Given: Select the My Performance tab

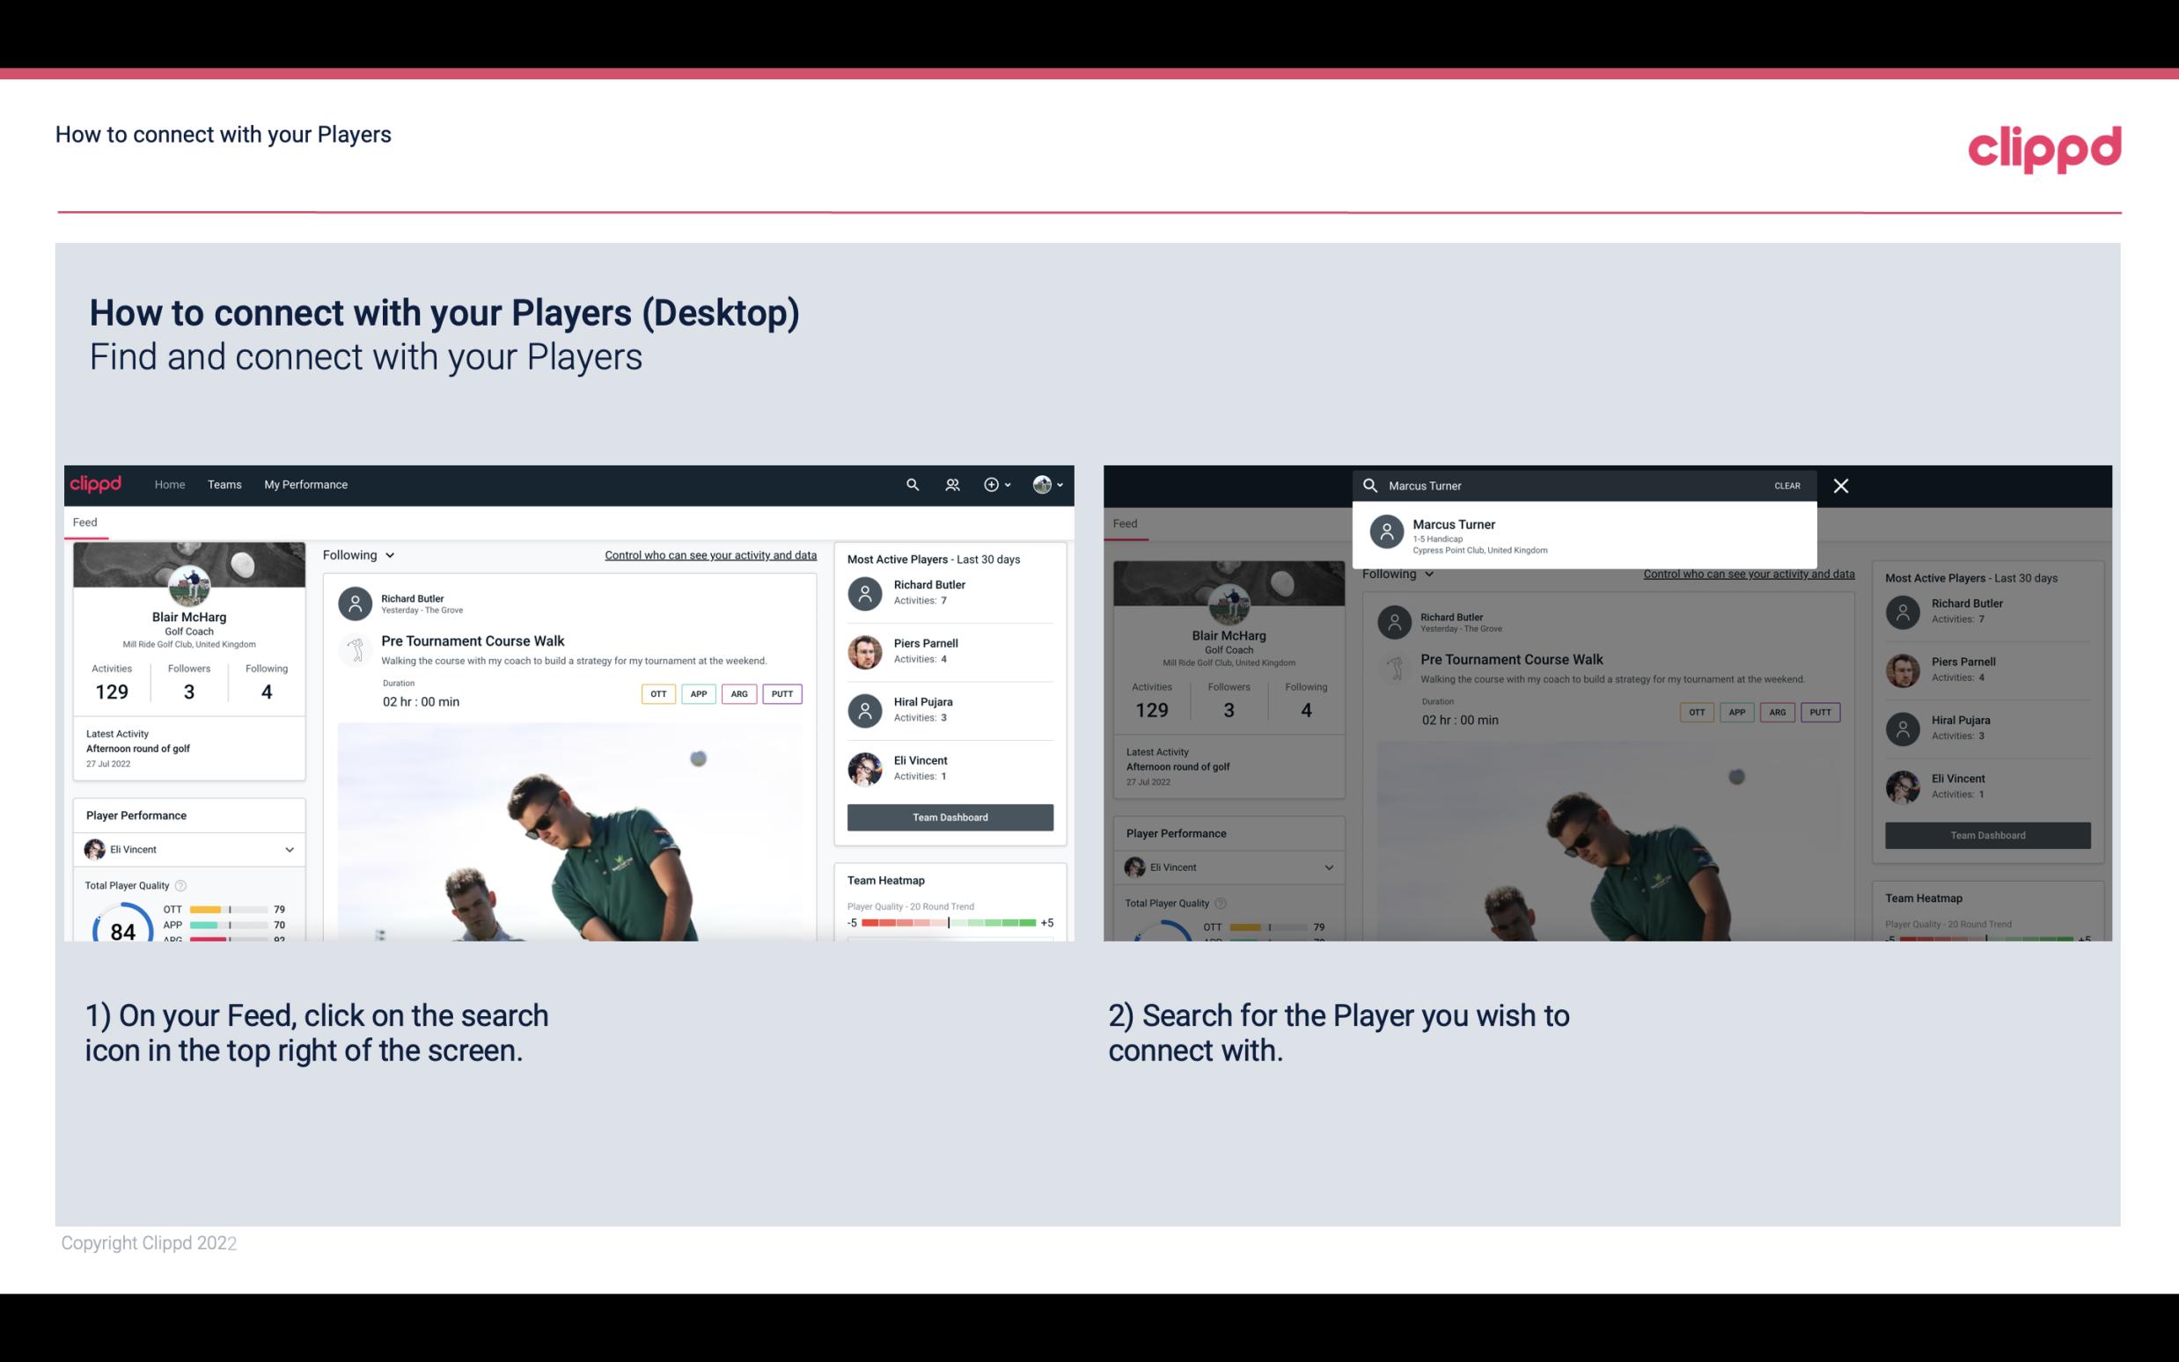Looking at the screenshot, I should point(304,483).
